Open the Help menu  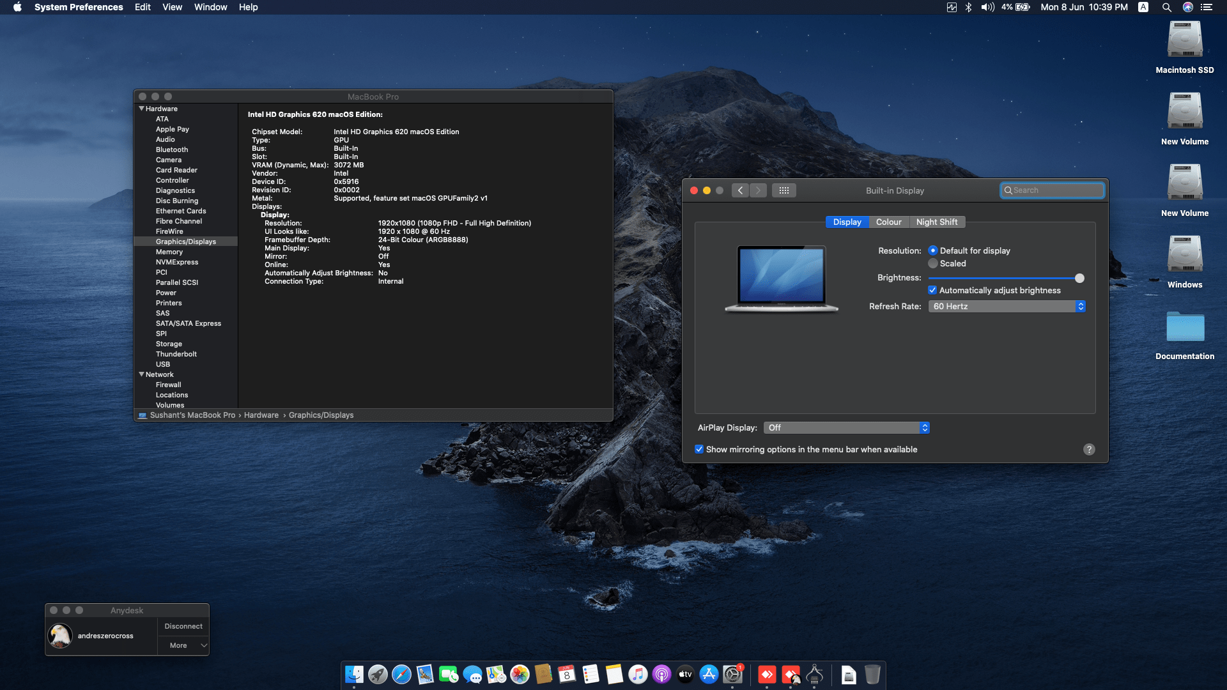point(249,7)
